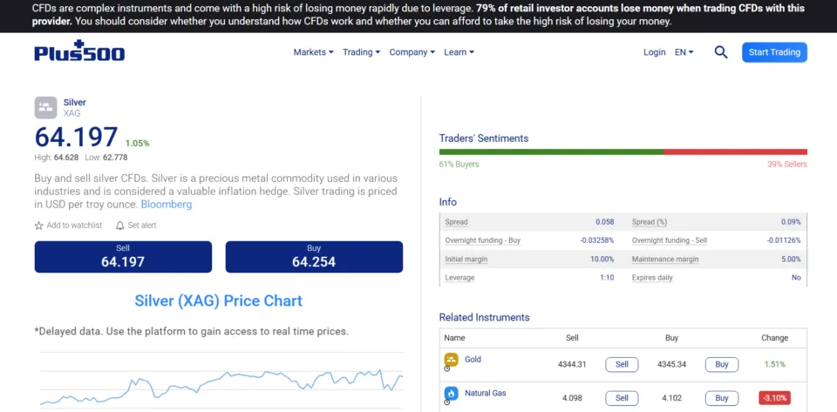Click the search magnifier icon

(721, 52)
